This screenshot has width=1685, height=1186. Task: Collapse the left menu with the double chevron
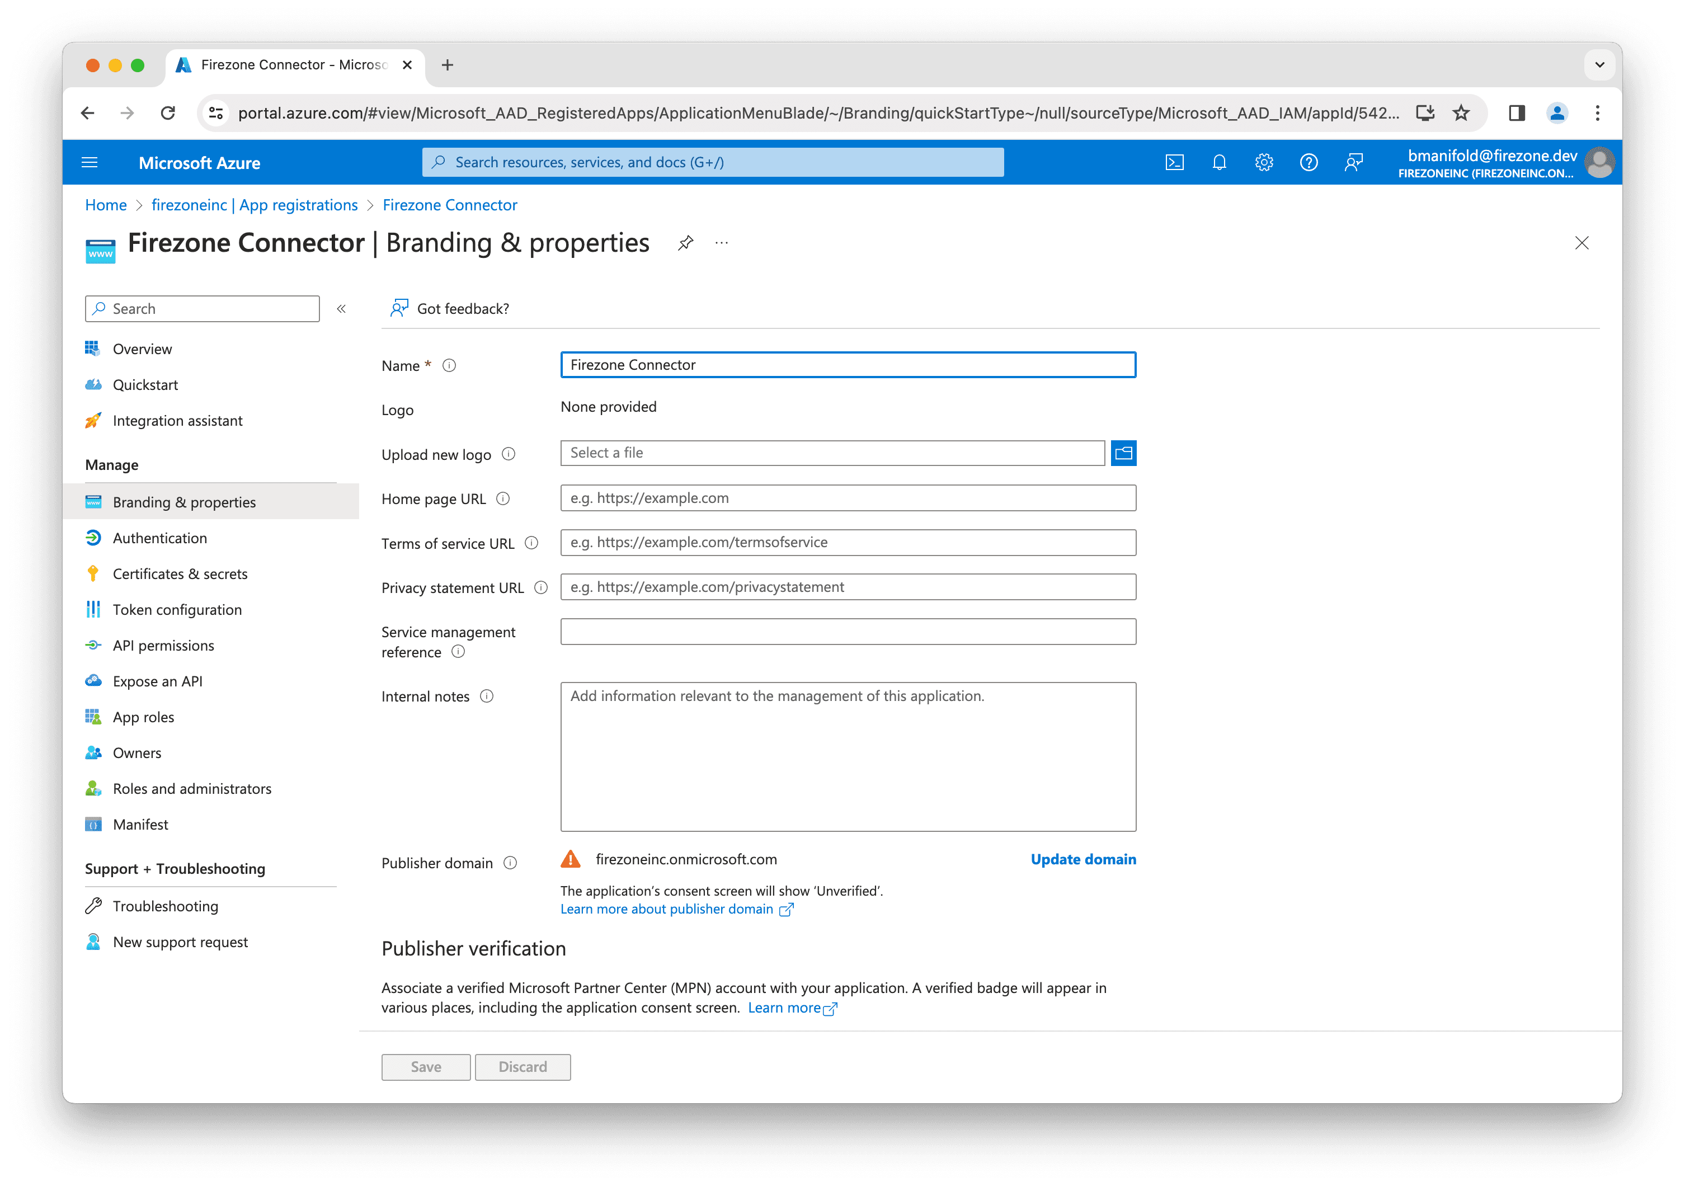point(341,308)
